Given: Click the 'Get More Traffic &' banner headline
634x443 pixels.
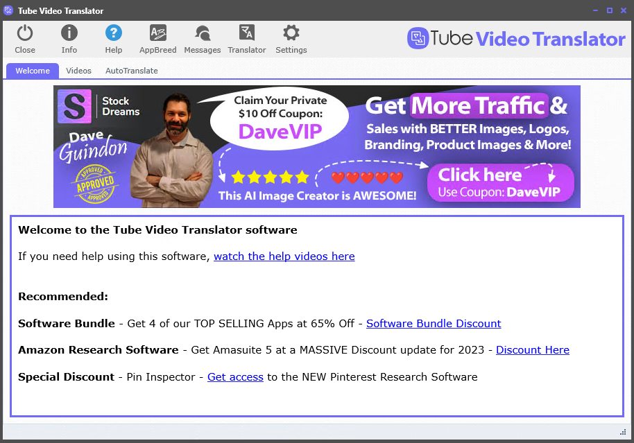Looking at the screenshot, I should pyautogui.click(x=466, y=105).
